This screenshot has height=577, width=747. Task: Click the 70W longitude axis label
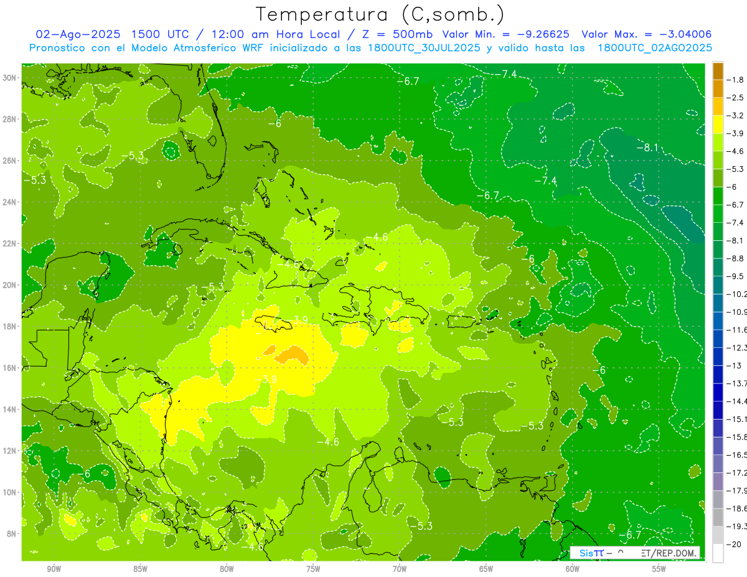pyautogui.click(x=400, y=569)
